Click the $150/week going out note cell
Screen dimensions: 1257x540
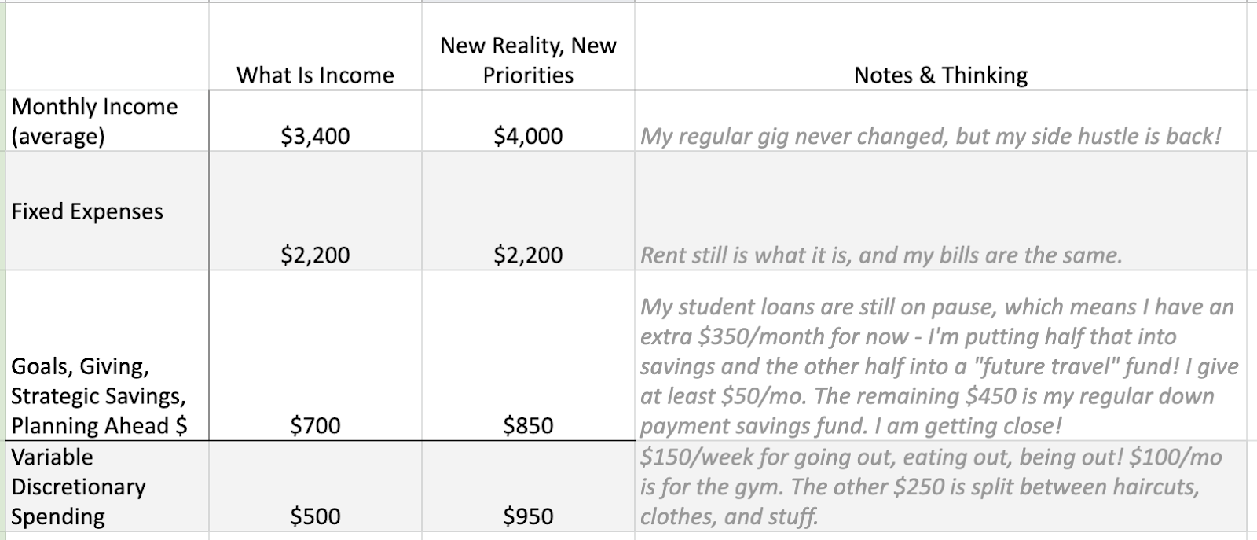(x=940, y=486)
